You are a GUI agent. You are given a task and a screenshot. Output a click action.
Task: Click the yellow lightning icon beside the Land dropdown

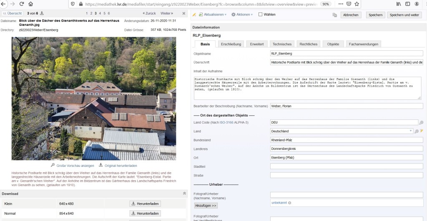(422, 131)
